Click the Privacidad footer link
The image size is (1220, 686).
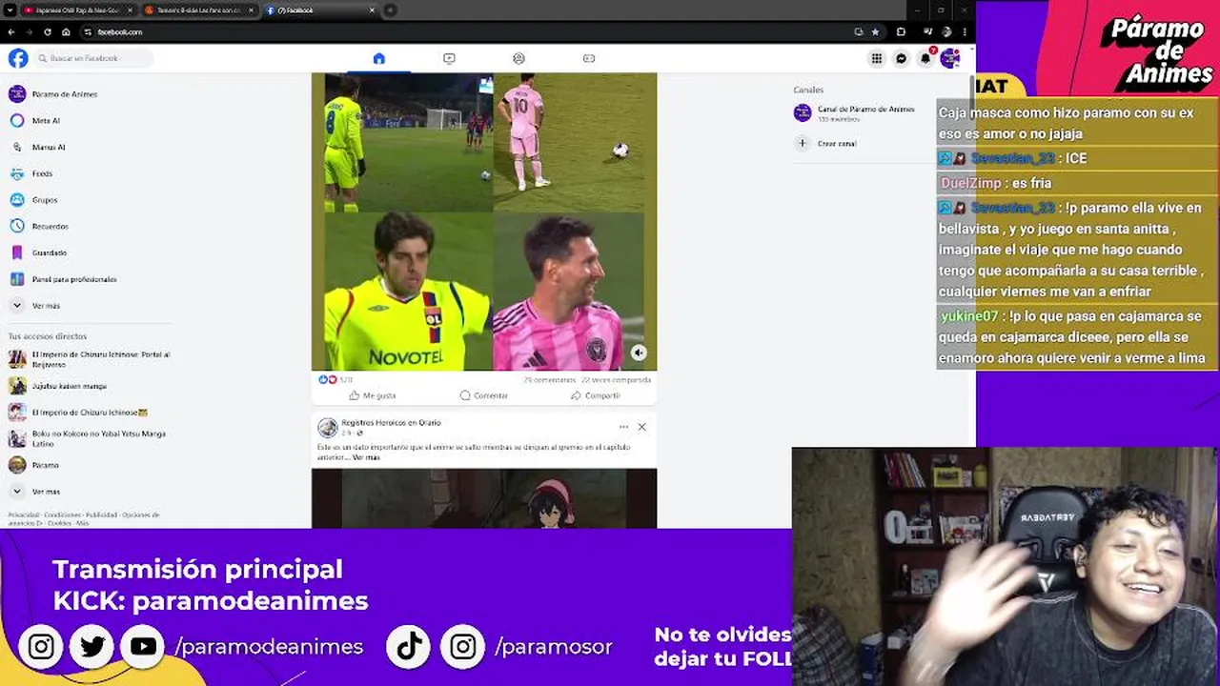[23, 514]
